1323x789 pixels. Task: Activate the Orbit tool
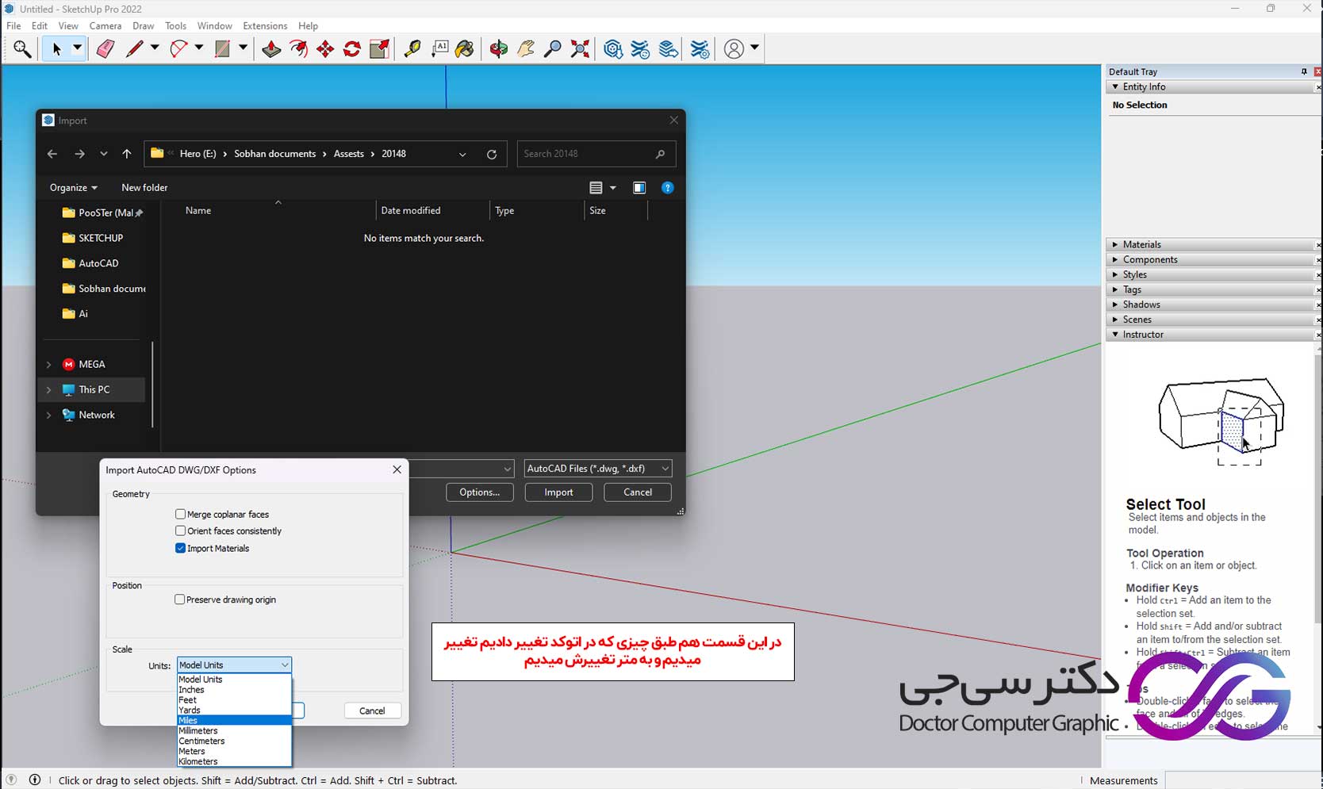pyautogui.click(x=498, y=49)
